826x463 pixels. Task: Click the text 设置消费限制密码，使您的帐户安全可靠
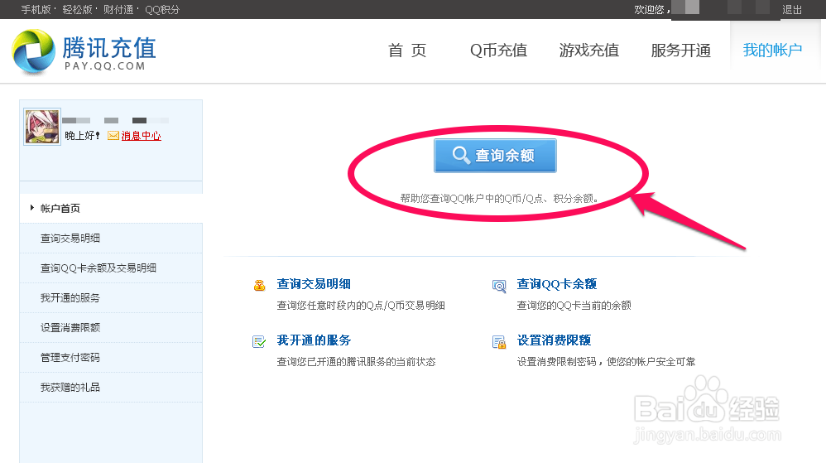(x=606, y=362)
